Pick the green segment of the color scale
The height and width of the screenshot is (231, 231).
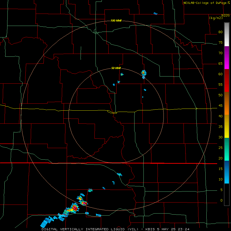point(227,149)
